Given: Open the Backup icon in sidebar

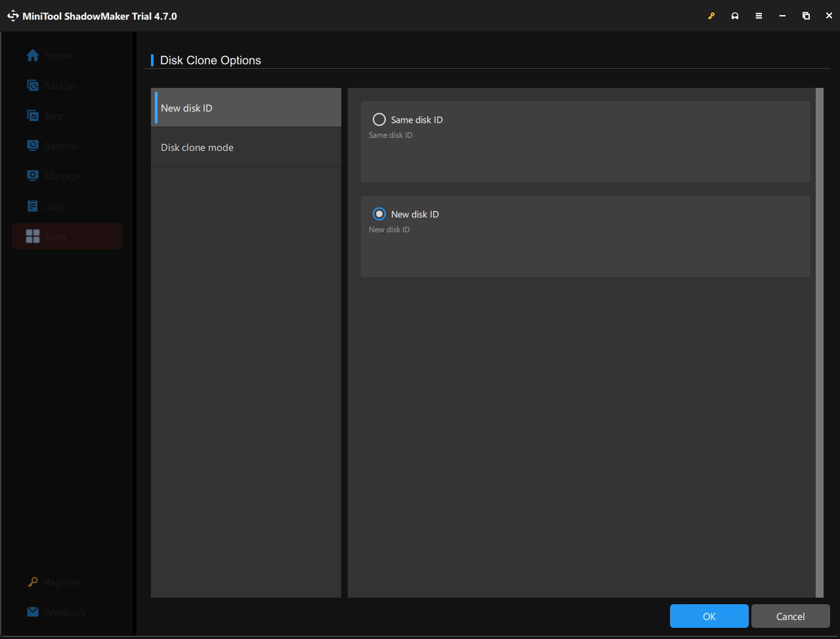Looking at the screenshot, I should pyautogui.click(x=33, y=86).
